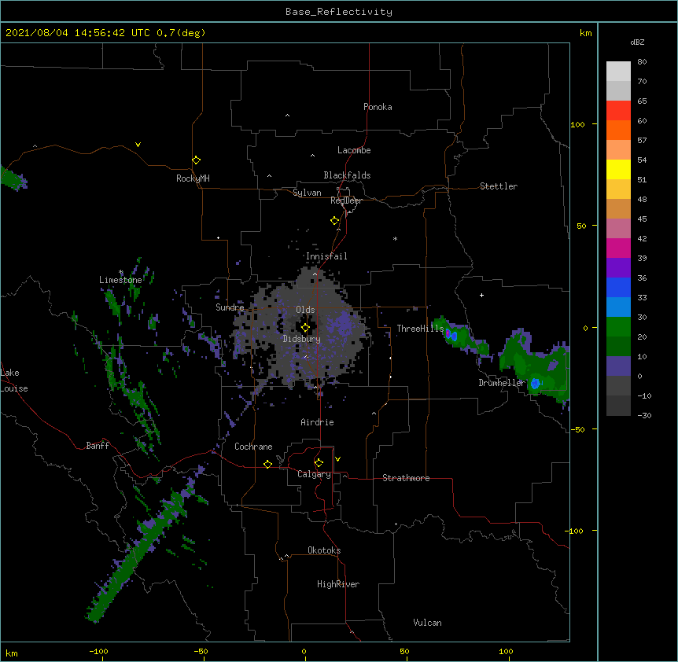
Task: Select the HighRiver town label
Action: (x=338, y=584)
